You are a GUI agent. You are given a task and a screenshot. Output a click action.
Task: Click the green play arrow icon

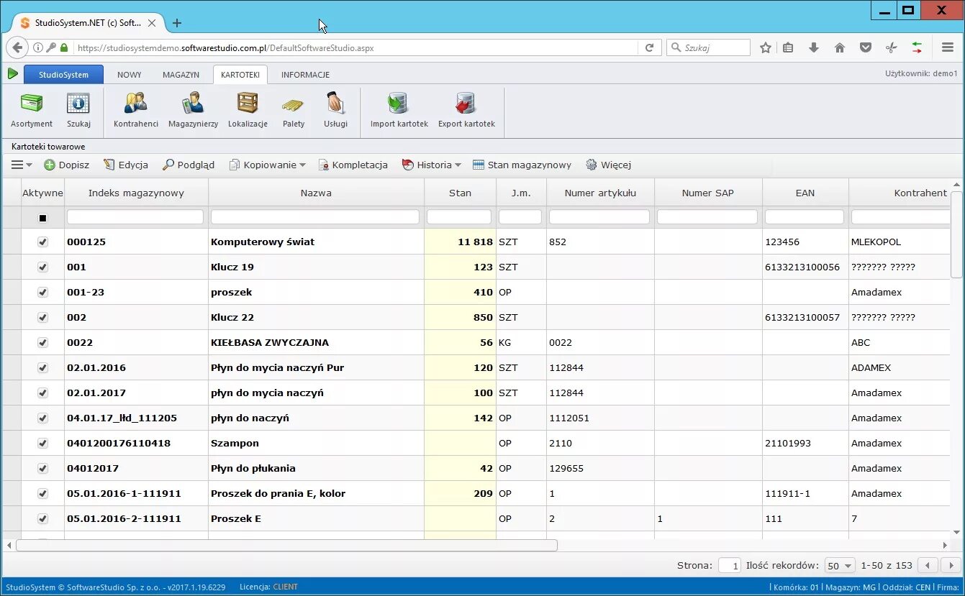point(12,73)
